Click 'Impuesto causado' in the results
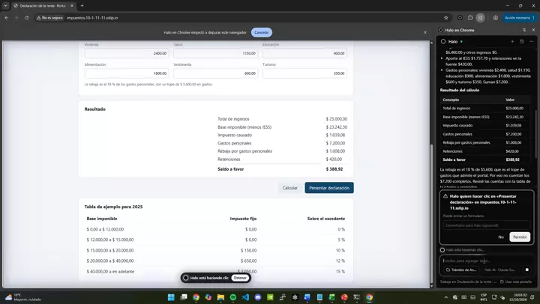The image size is (540, 304). 235,135
